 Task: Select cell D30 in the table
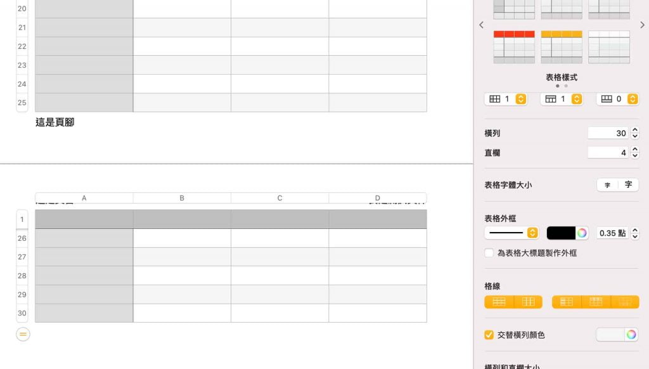click(378, 313)
